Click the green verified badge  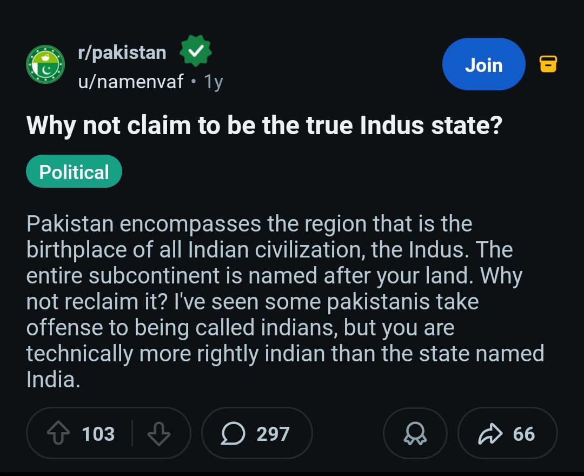[x=195, y=52]
